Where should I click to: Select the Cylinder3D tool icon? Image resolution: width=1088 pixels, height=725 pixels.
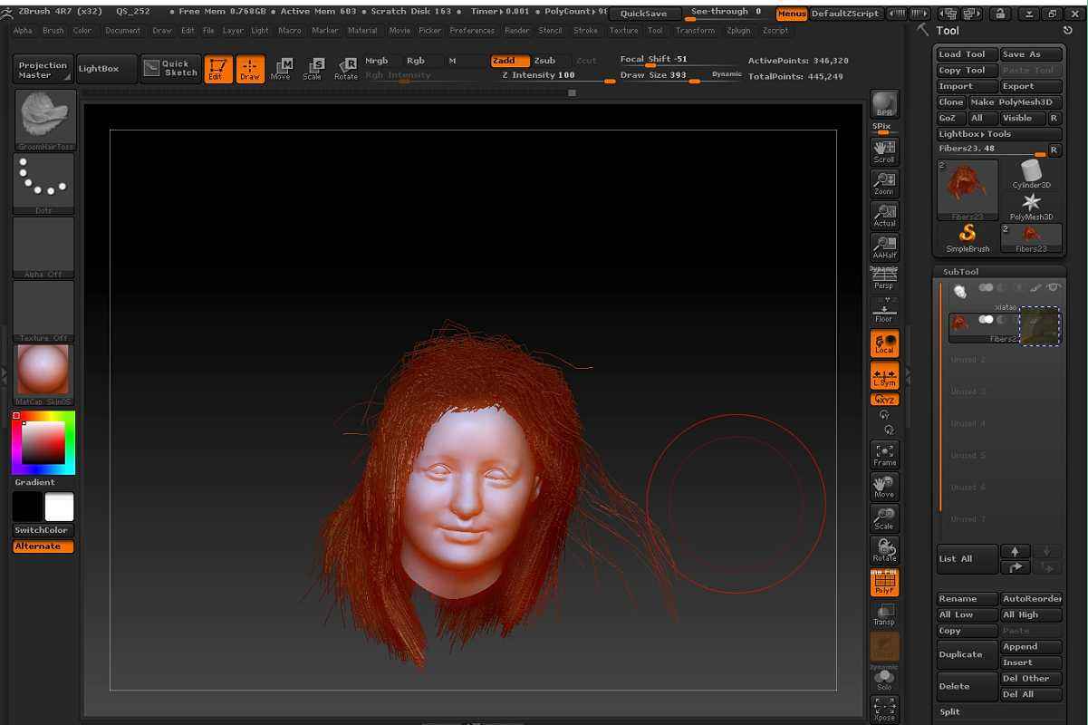[x=1031, y=177]
